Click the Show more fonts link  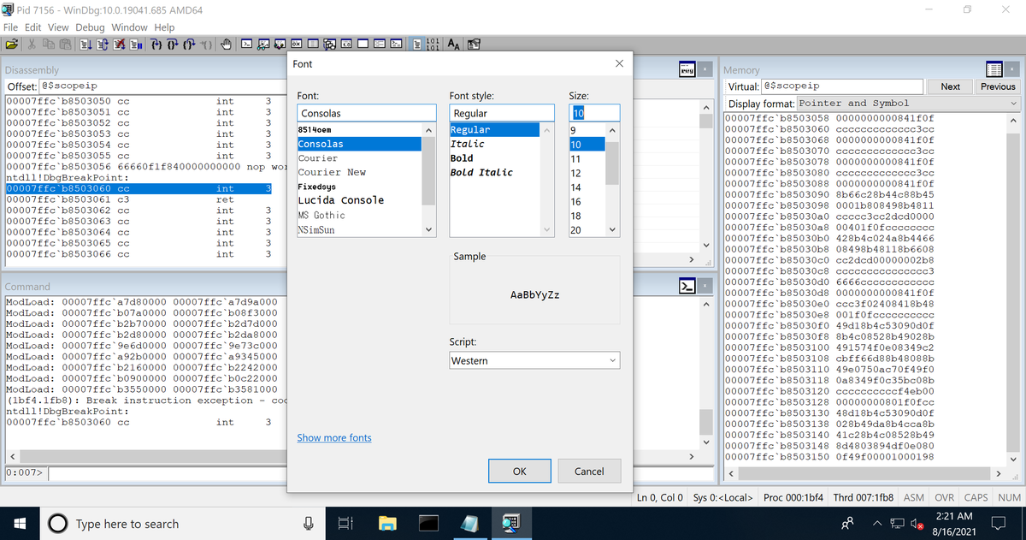[x=334, y=437]
